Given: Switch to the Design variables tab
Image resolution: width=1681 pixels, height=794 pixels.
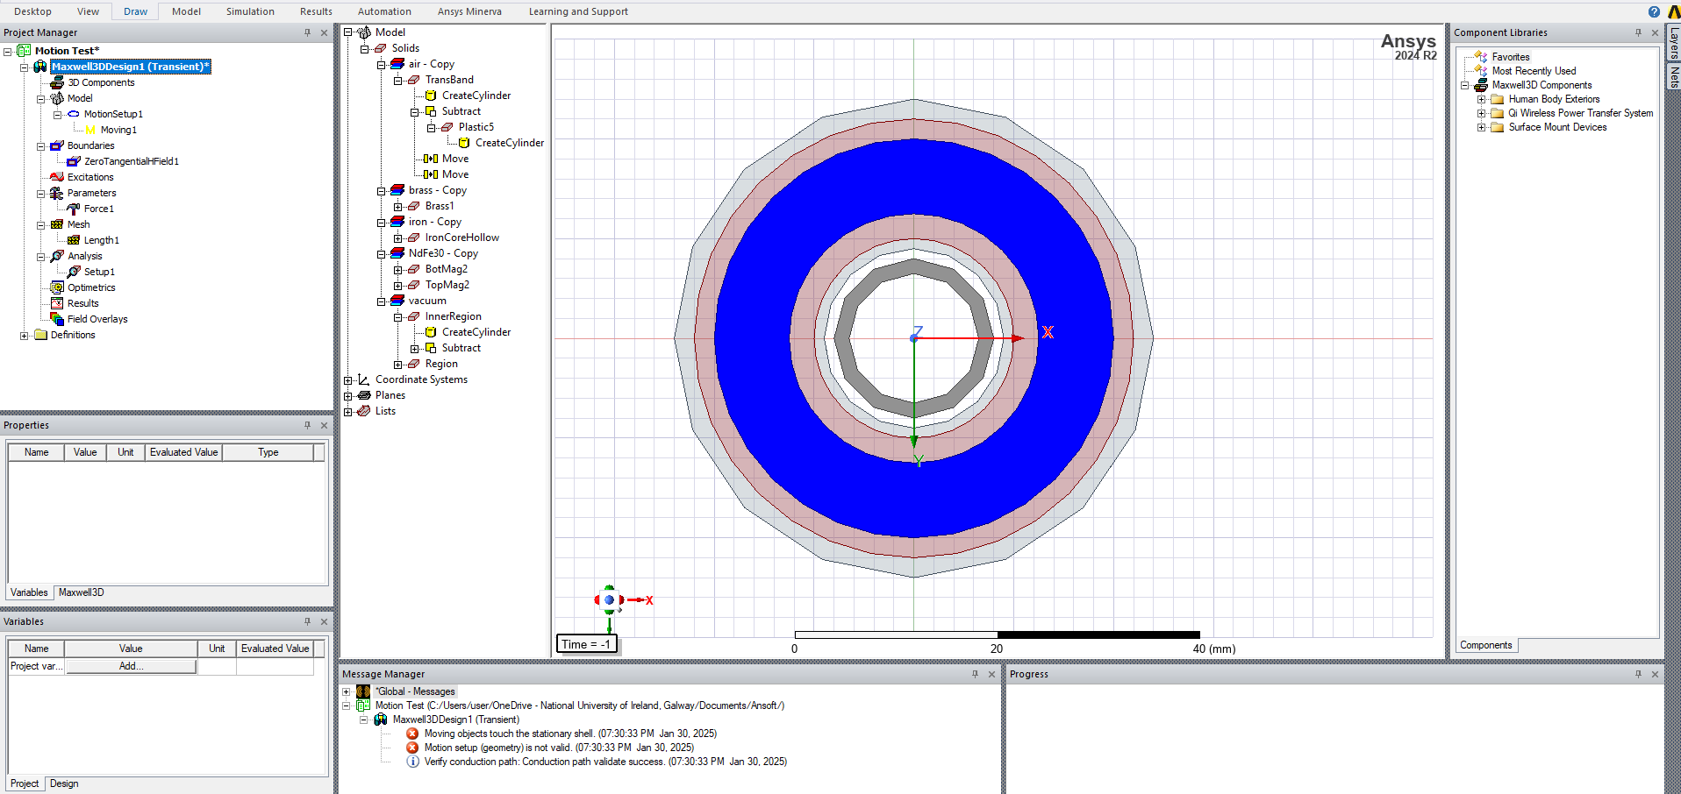Looking at the screenshot, I should [64, 783].
